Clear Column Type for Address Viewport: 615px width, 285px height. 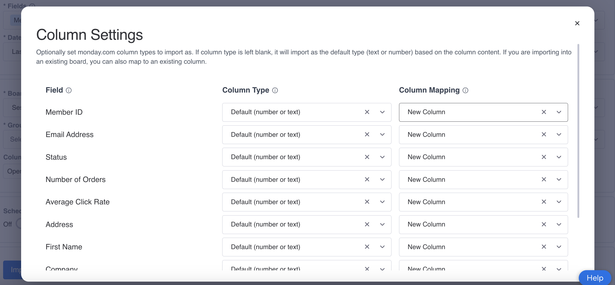367,224
